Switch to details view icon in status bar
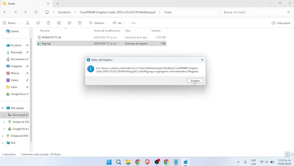 (x=287, y=154)
